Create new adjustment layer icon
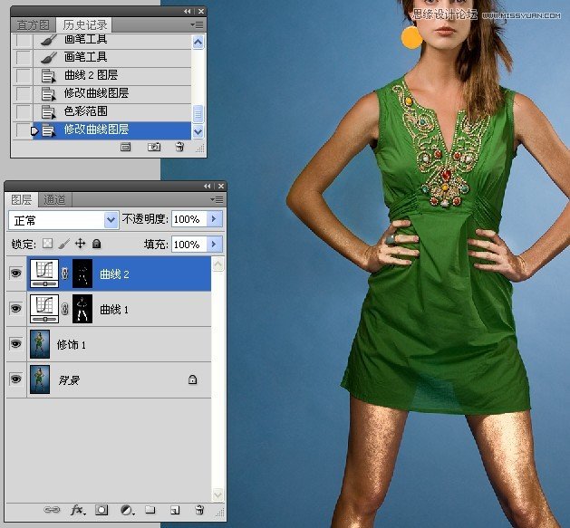The height and width of the screenshot is (528, 570). (126, 510)
